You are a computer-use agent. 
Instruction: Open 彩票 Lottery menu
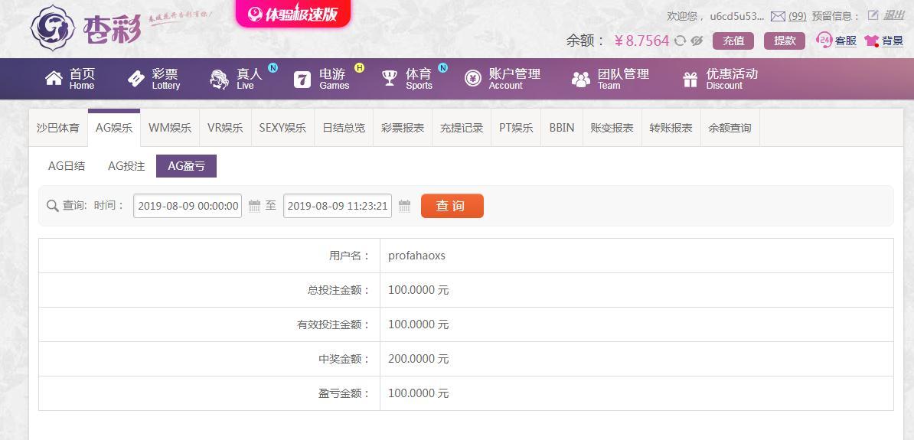point(165,79)
